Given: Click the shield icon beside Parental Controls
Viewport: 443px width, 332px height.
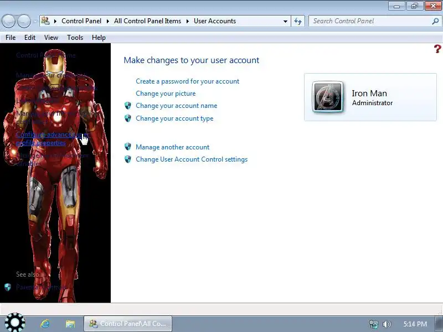Looking at the screenshot, I should pyautogui.click(x=8, y=287).
